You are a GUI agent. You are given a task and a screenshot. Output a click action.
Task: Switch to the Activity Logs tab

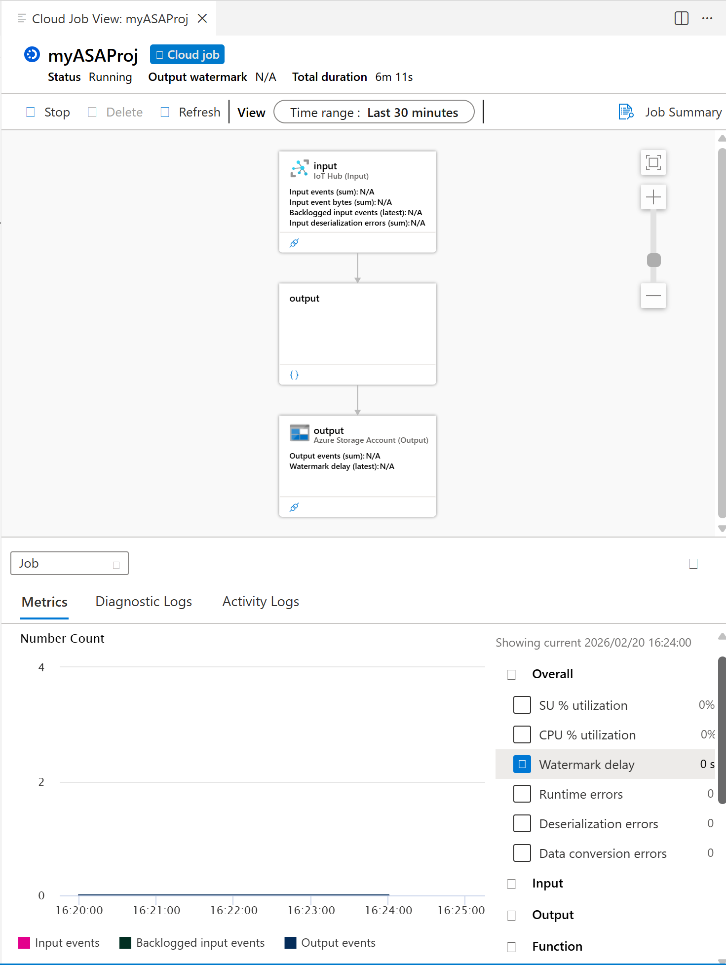coord(261,602)
